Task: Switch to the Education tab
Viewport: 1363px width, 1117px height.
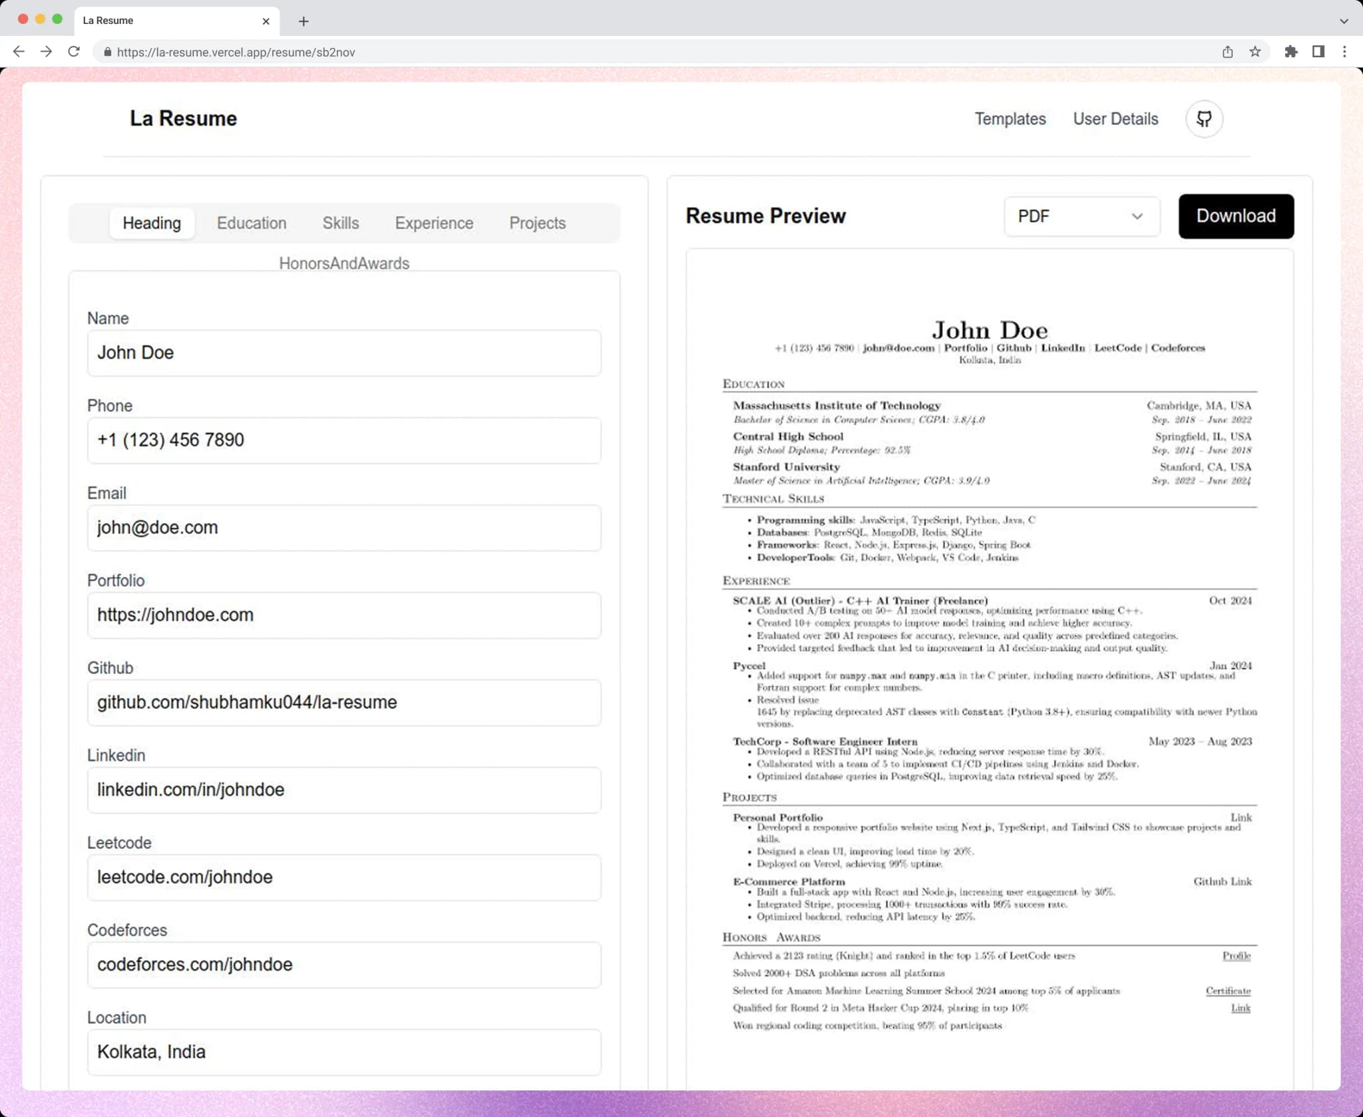Action: pos(251,223)
